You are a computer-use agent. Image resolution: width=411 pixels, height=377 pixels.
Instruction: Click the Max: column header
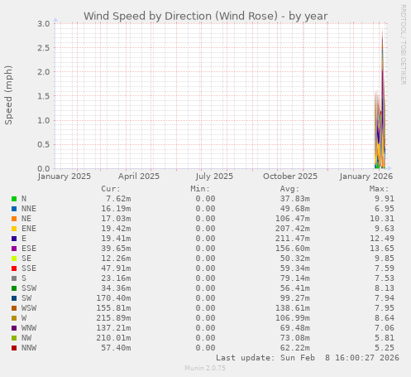coord(379,189)
